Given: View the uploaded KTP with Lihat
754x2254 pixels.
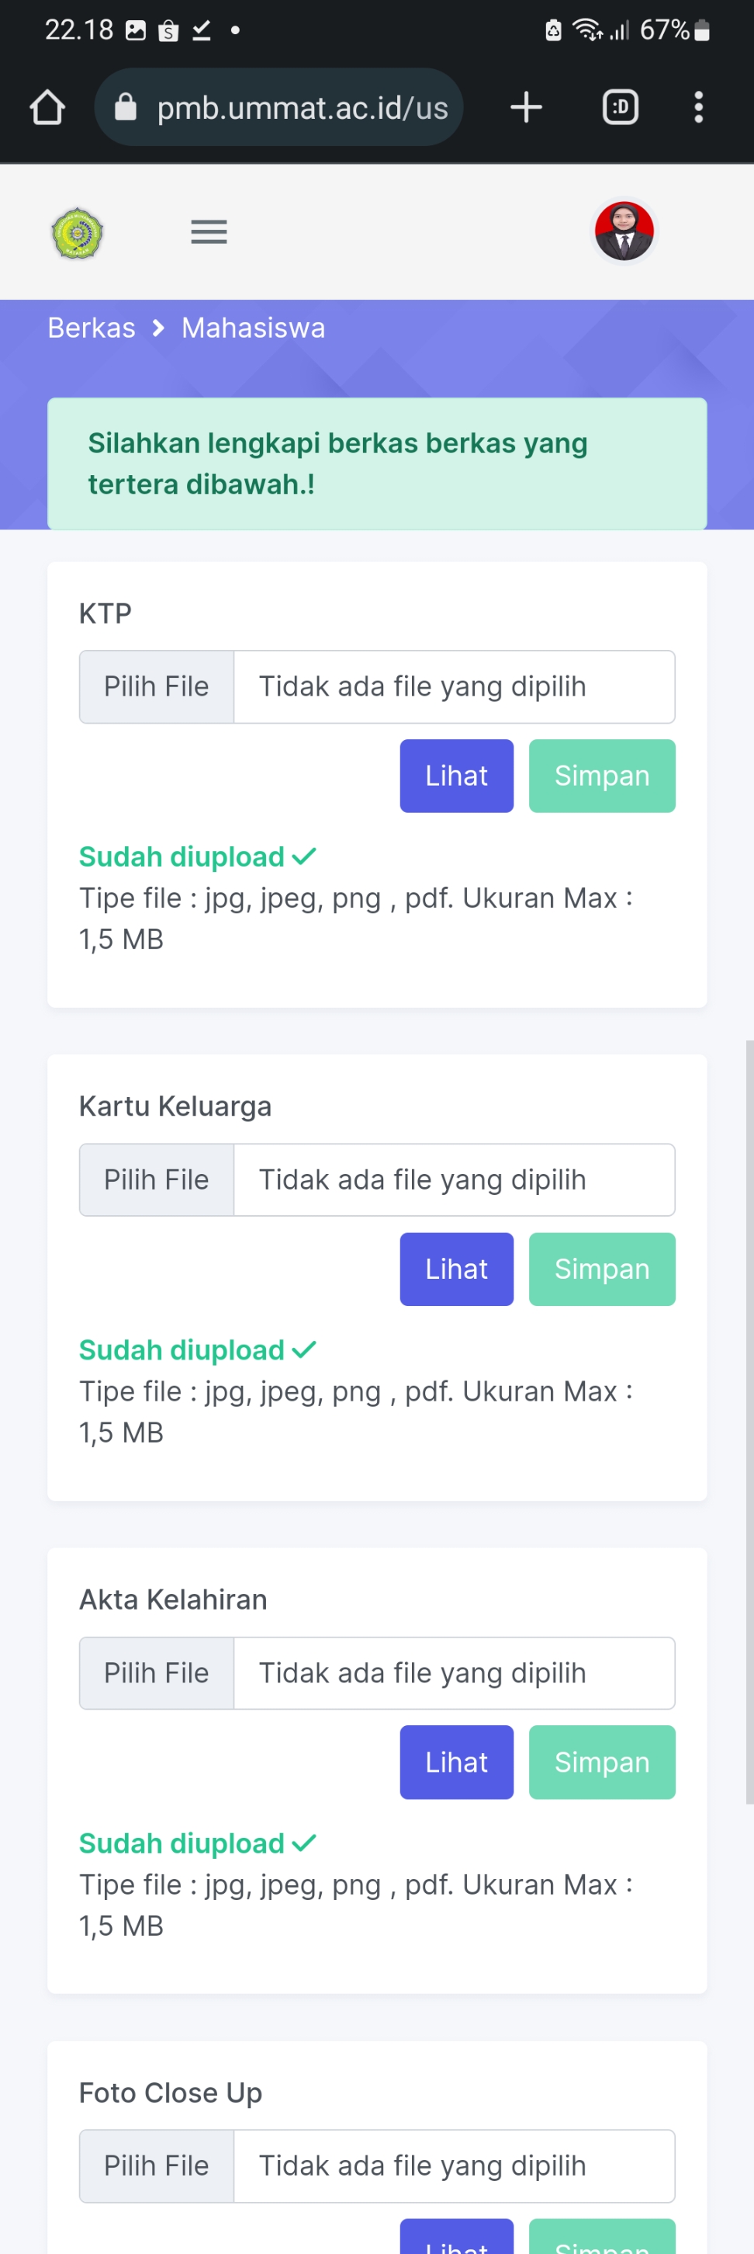Looking at the screenshot, I should [456, 776].
